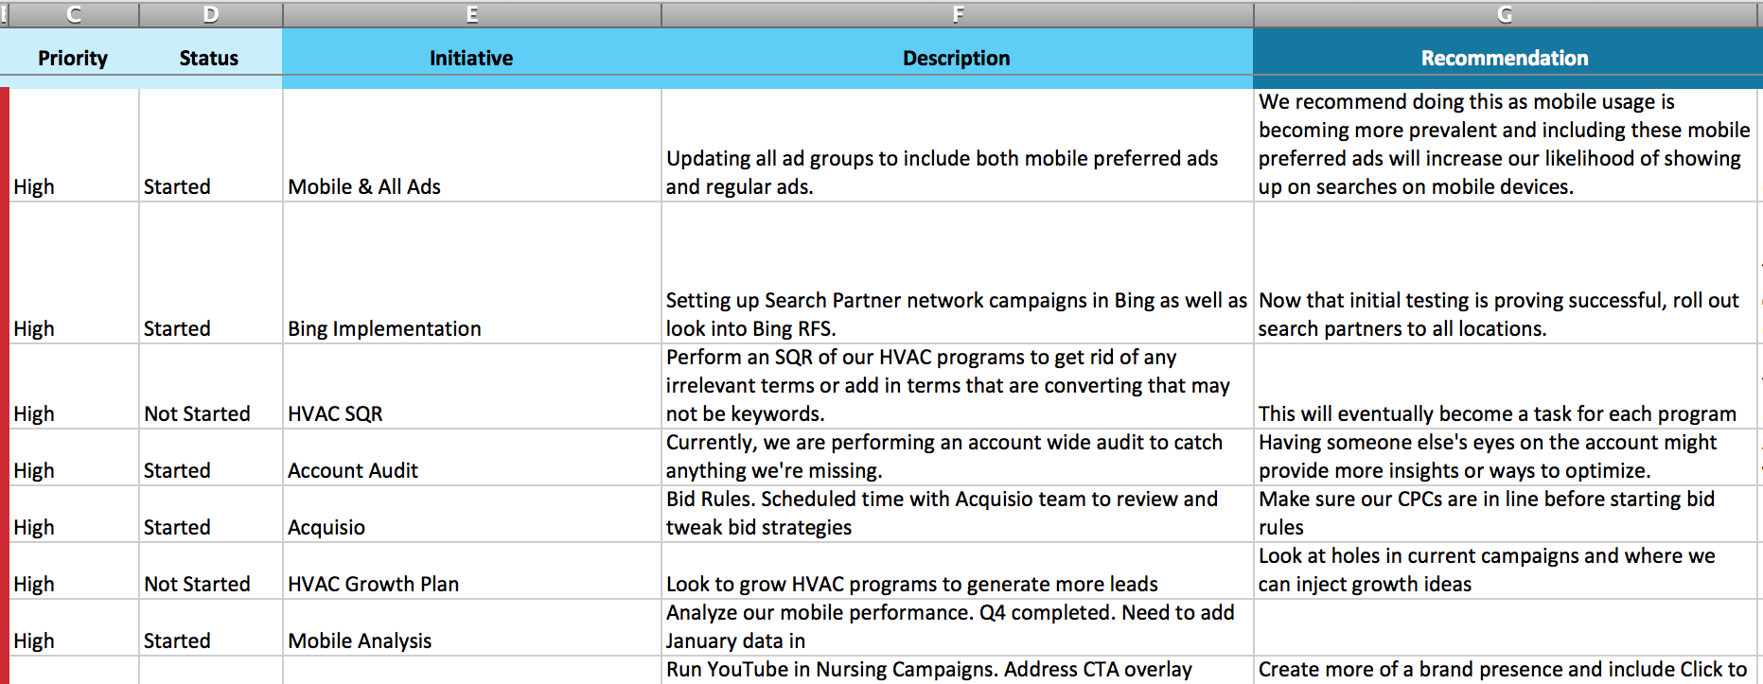Screen dimensions: 1763x684
Task: Select recommendation 'Now that initial testing is proving'
Action: pyautogui.click(x=1506, y=272)
